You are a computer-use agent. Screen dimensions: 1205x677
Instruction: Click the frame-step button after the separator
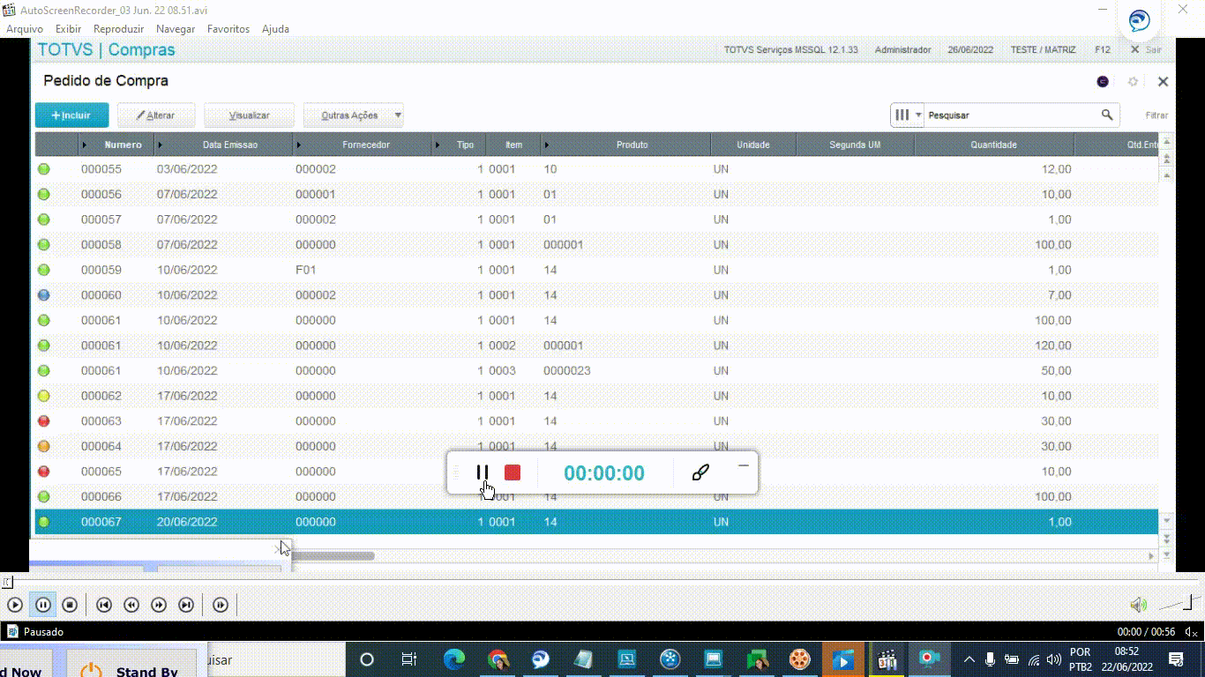221,605
